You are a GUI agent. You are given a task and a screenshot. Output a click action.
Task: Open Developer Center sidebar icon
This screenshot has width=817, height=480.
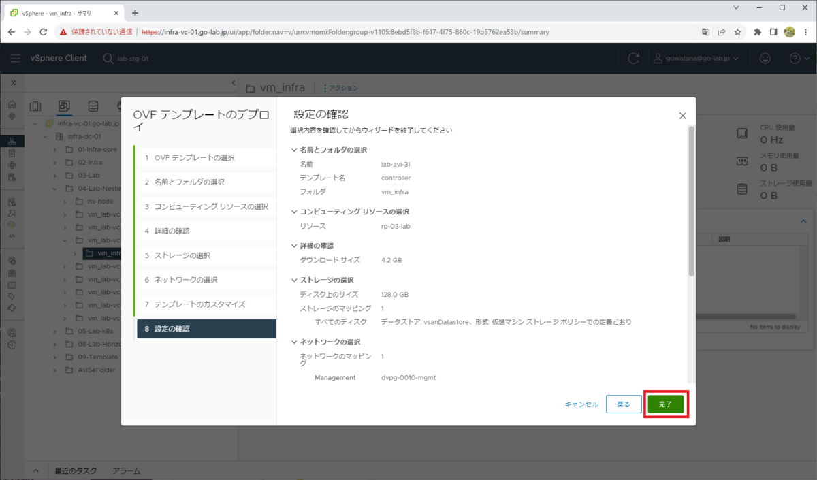12,236
